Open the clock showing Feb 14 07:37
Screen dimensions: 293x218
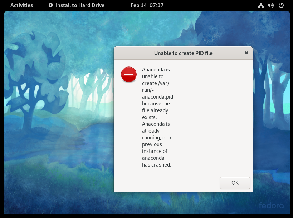pyautogui.click(x=147, y=5)
